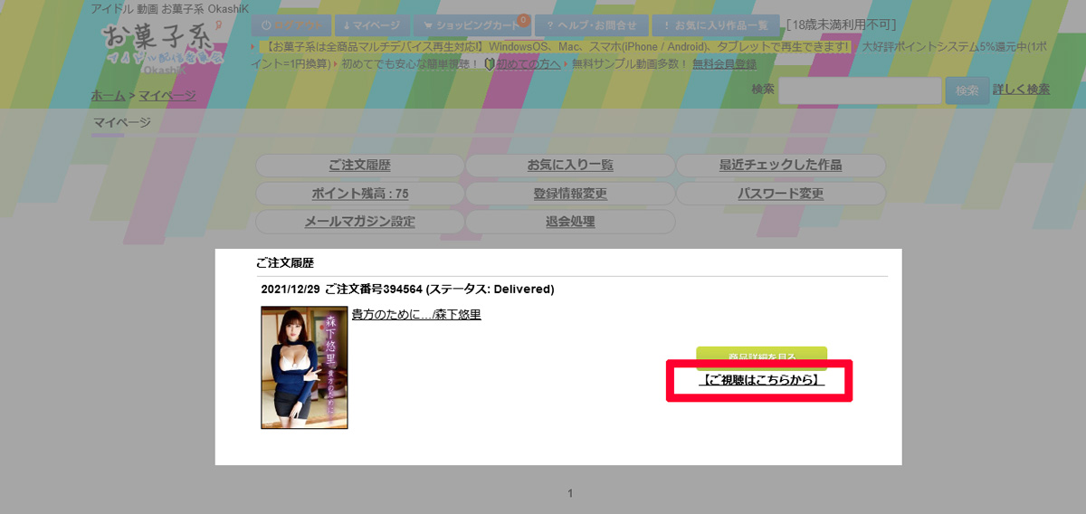Open the お気に入り一覧 account menu item

pos(570,166)
